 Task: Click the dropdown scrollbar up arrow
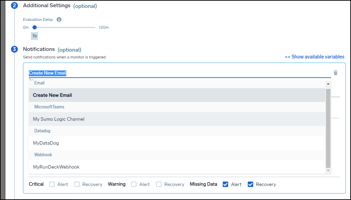click(328, 84)
